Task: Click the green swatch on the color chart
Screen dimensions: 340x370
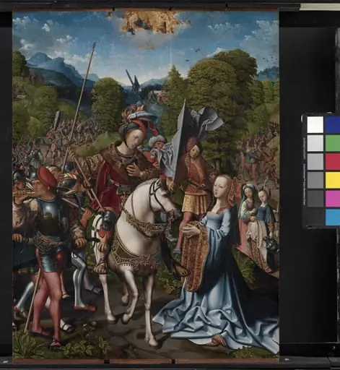Action: pyautogui.click(x=333, y=143)
